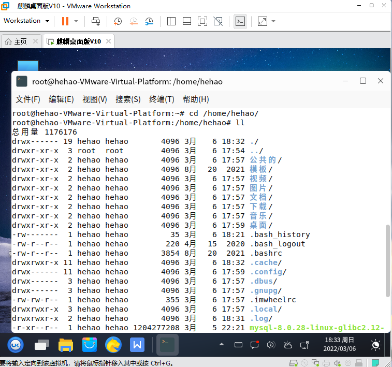Click the .config/ directory name
Viewport: 392px width, 367px height.
pyautogui.click(x=268, y=272)
